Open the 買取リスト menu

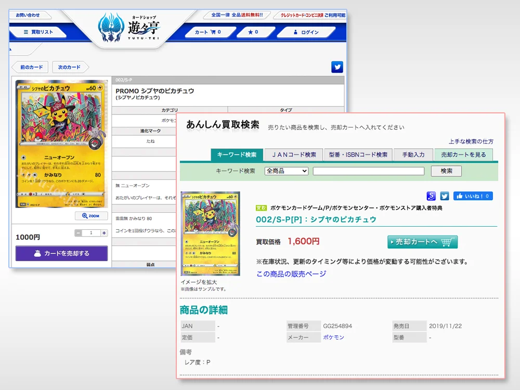38,32
